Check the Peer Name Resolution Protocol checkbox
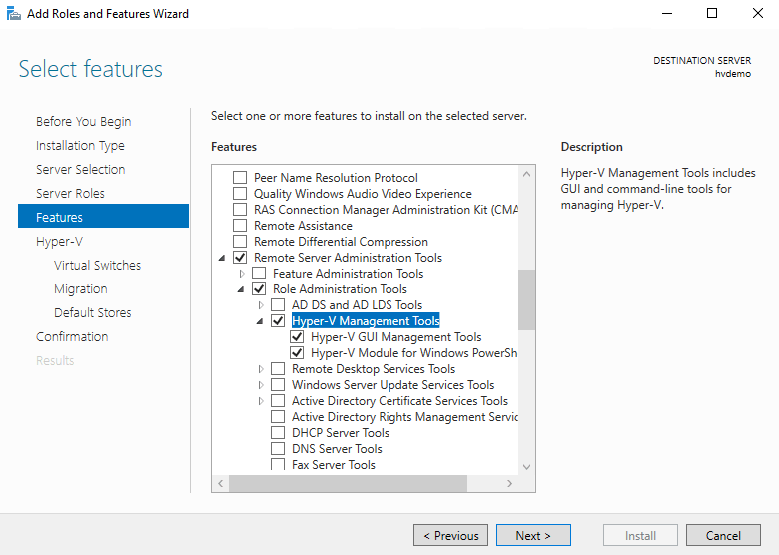779x555 pixels. point(240,178)
